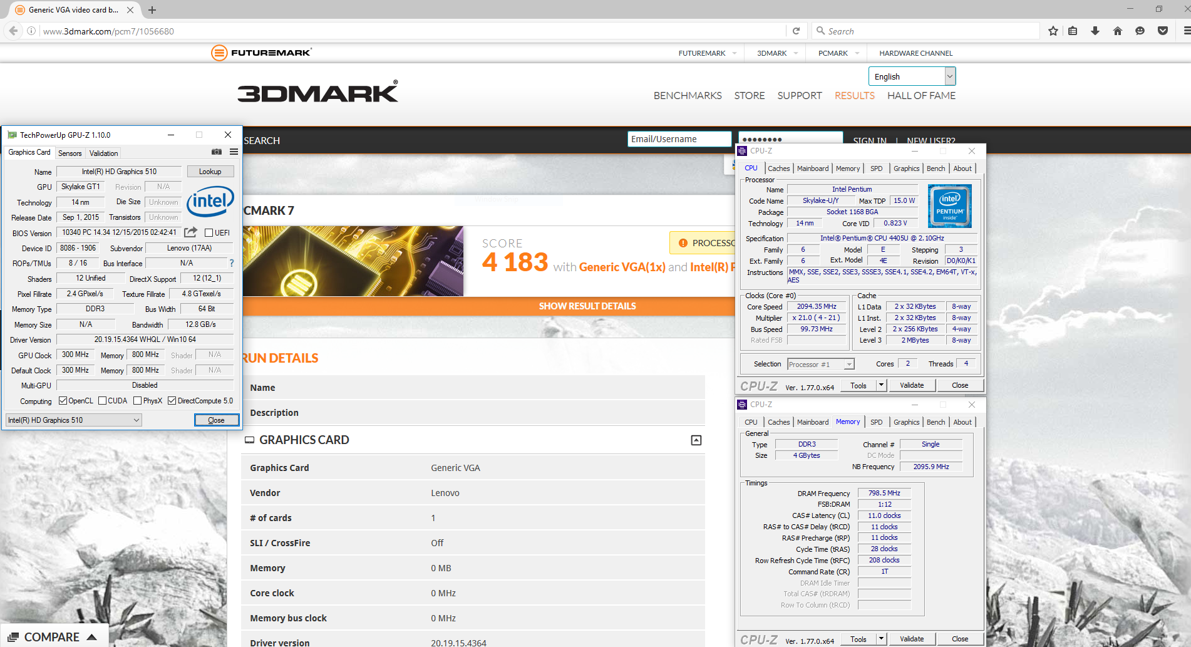
Task: Save page to Pocket icon
Action: point(1163,31)
